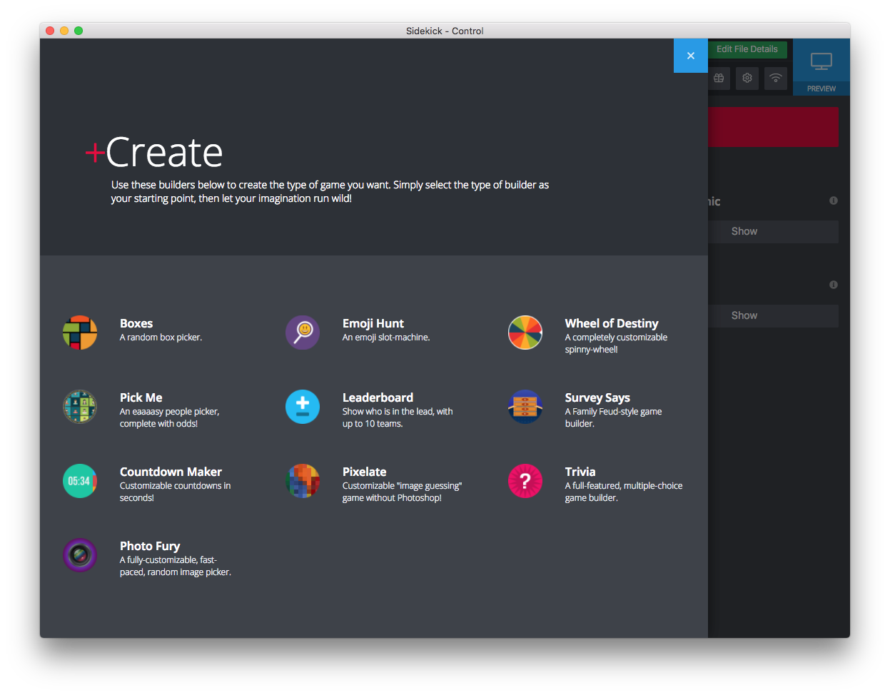Open the Pixelate title
The height and width of the screenshot is (695, 890).
365,472
